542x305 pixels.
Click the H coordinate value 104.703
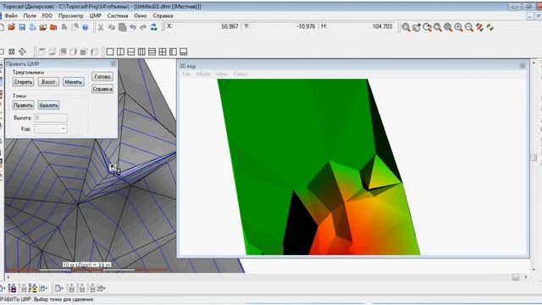(382, 26)
